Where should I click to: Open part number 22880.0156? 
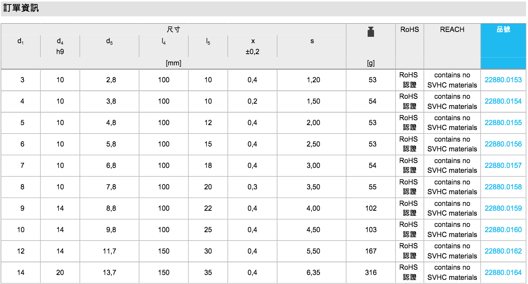tap(503, 144)
